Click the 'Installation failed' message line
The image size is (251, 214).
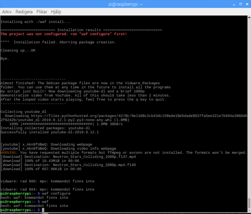(x=58, y=42)
